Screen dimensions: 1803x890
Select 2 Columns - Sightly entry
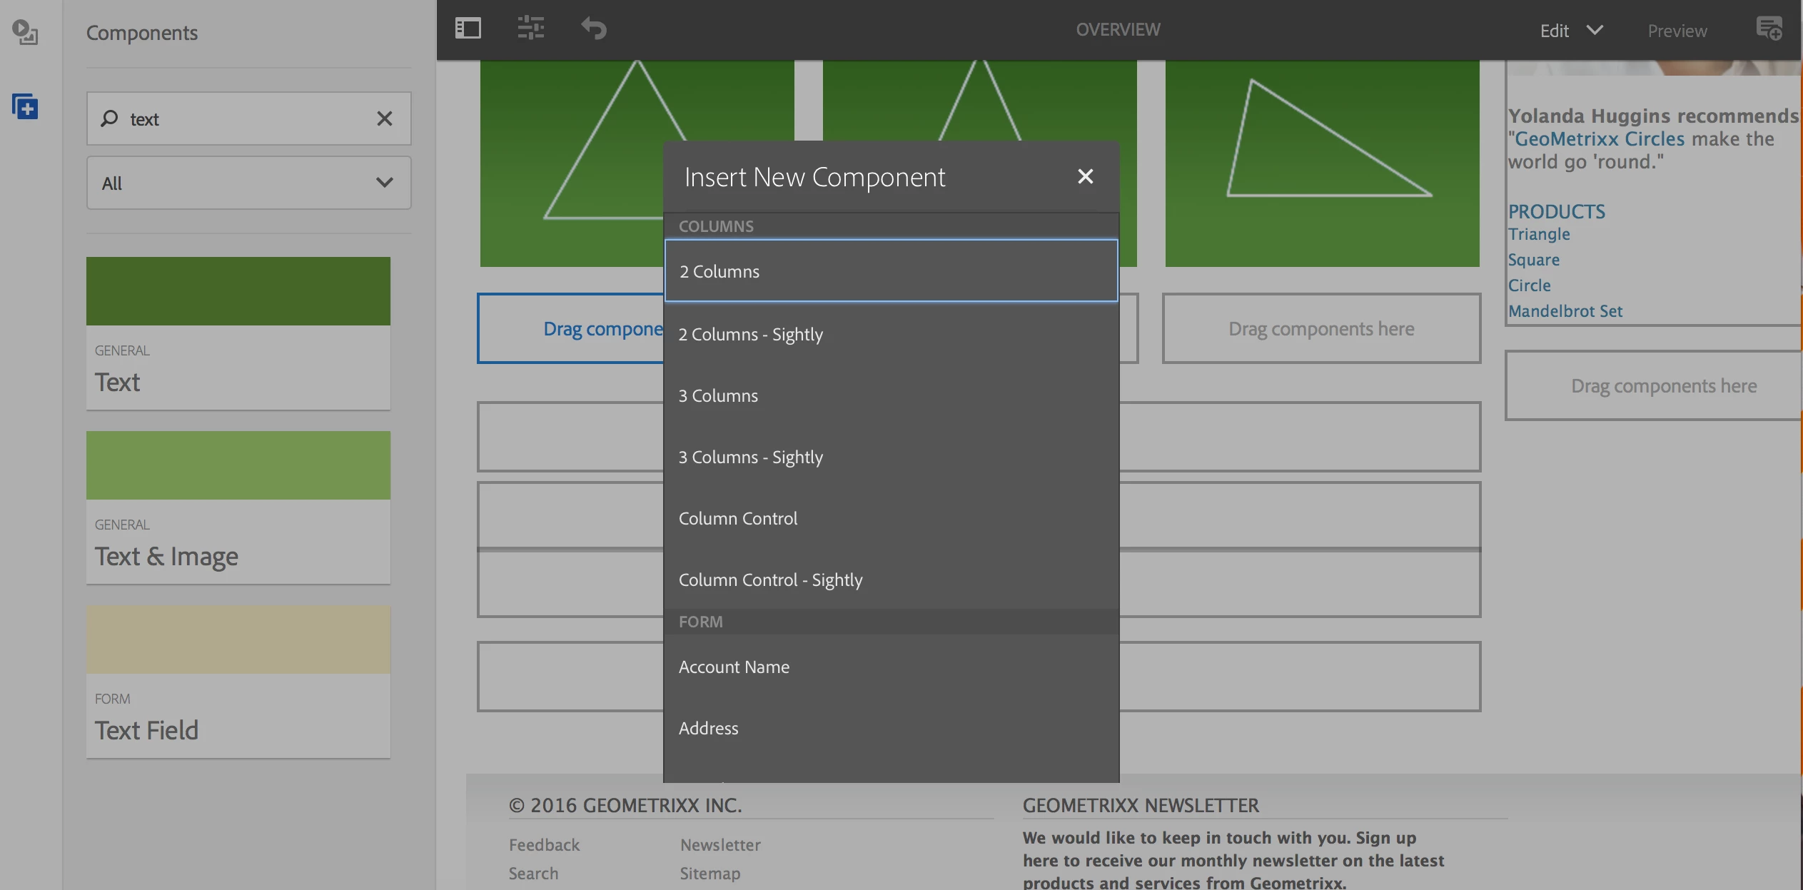(x=750, y=334)
